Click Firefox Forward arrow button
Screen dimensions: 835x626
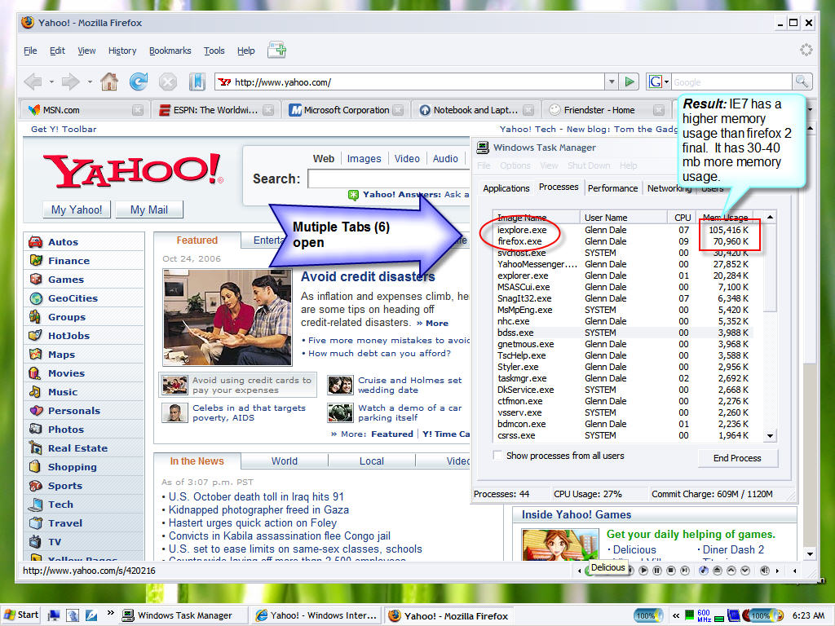coord(70,82)
